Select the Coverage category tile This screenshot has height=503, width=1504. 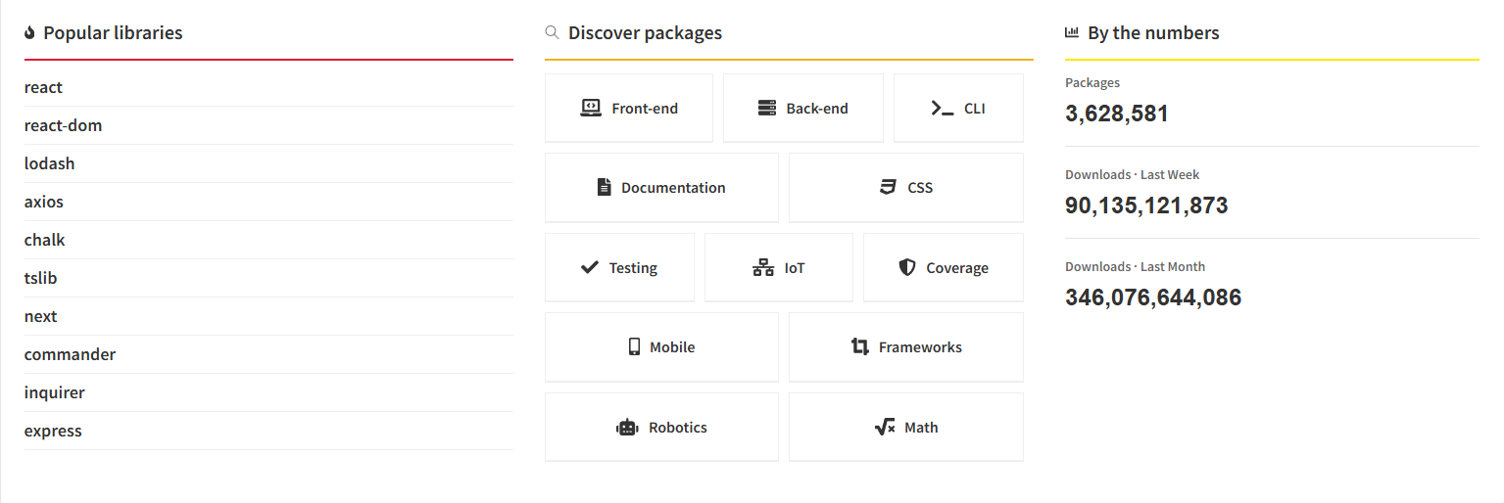943,268
